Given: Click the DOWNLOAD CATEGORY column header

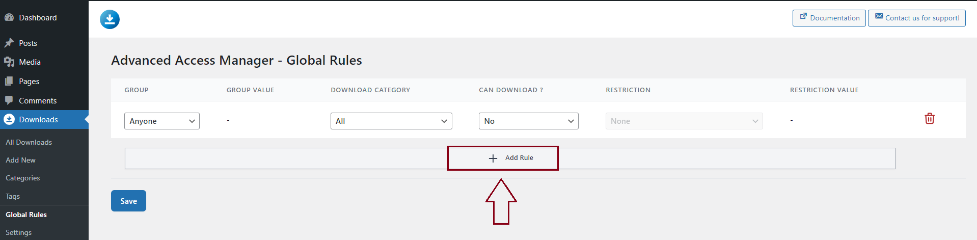Looking at the screenshot, I should (x=370, y=90).
